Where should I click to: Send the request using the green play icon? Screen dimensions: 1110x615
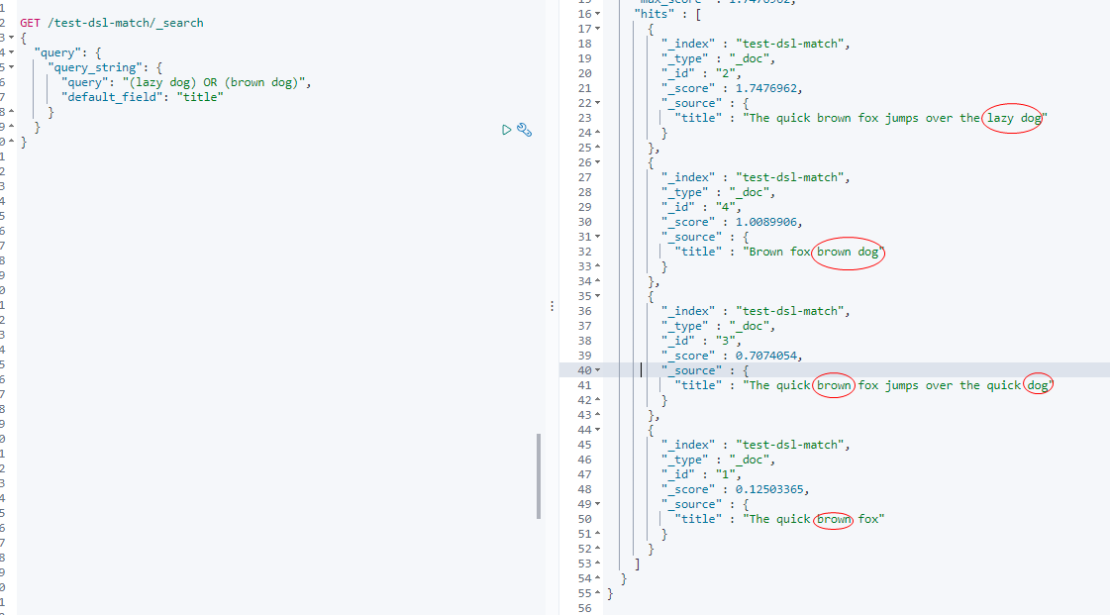point(505,130)
